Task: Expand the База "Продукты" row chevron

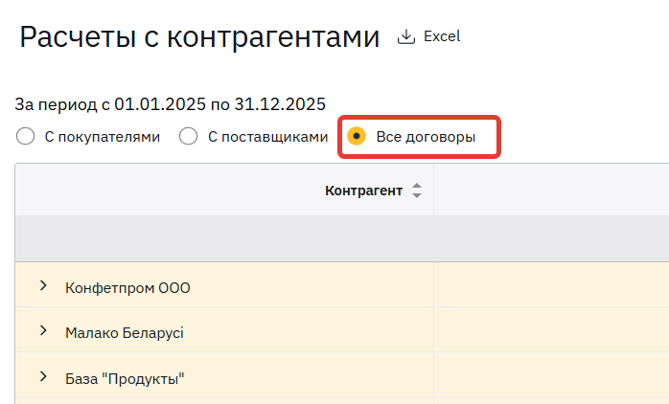Action: tap(43, 377)
